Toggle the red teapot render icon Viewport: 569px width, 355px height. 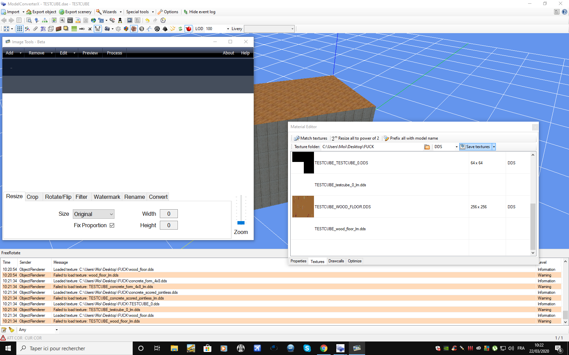point(188,29)
